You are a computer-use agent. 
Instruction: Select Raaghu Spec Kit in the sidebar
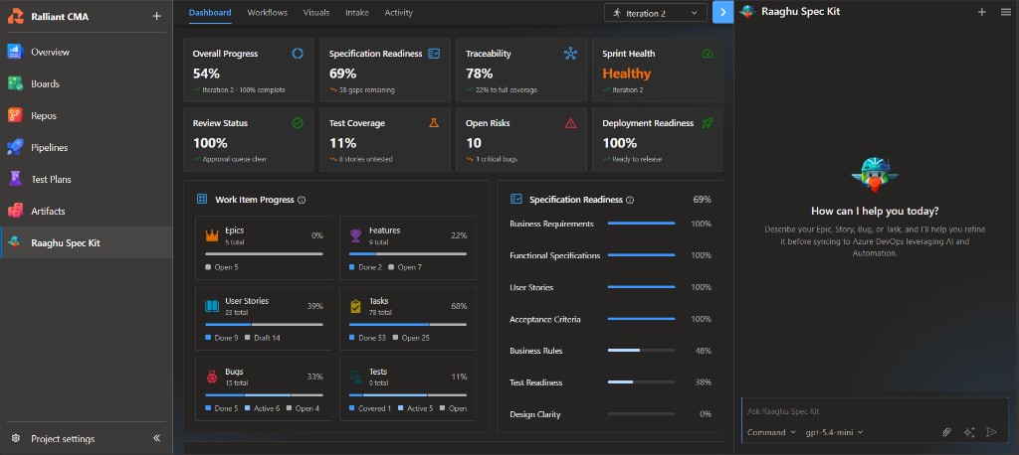pyautogui.click(x=86, y=242)
